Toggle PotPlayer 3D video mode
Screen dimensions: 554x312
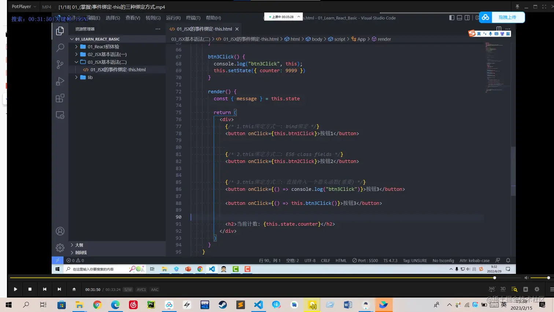coord(503,289)
